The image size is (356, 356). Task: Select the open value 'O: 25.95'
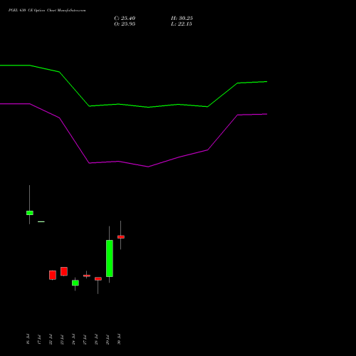tap(125, 24)
